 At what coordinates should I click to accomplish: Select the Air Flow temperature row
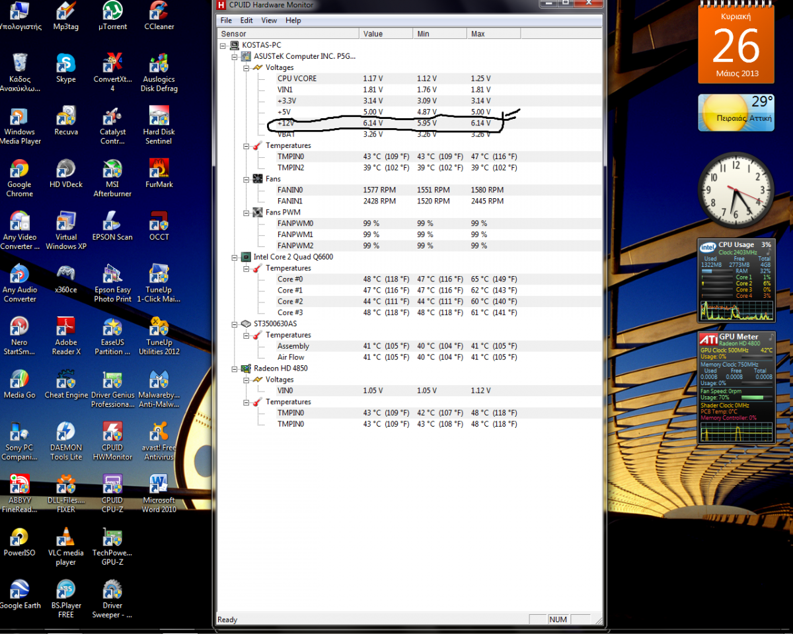[x=410, y=357]
